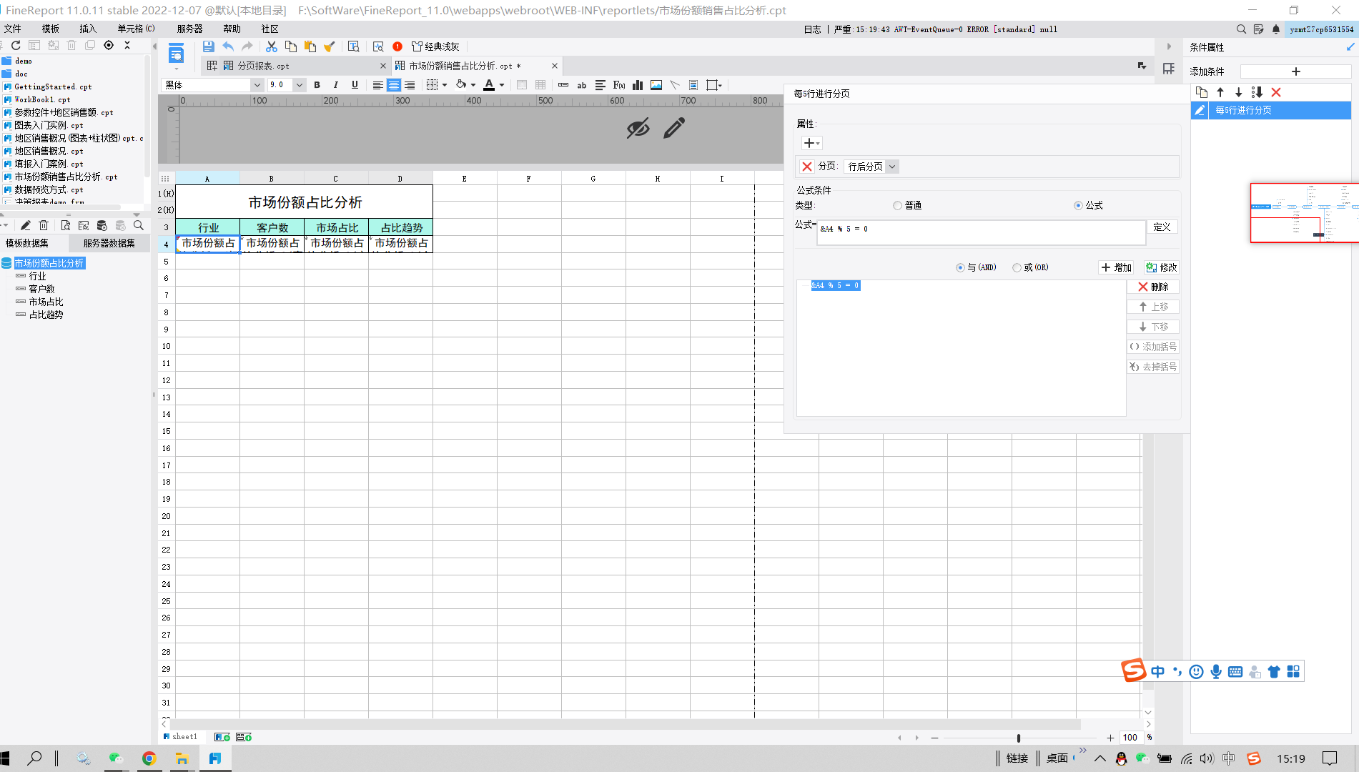Screen dimensions: 1359x772
Task: Save the template with the floppy disk icon
Action: (208, 46)
